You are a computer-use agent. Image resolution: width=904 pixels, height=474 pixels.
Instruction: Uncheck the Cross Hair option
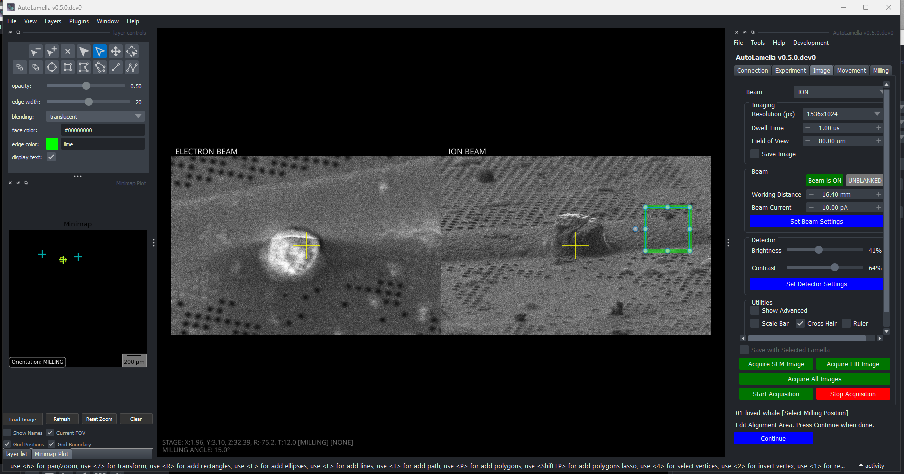800,323
